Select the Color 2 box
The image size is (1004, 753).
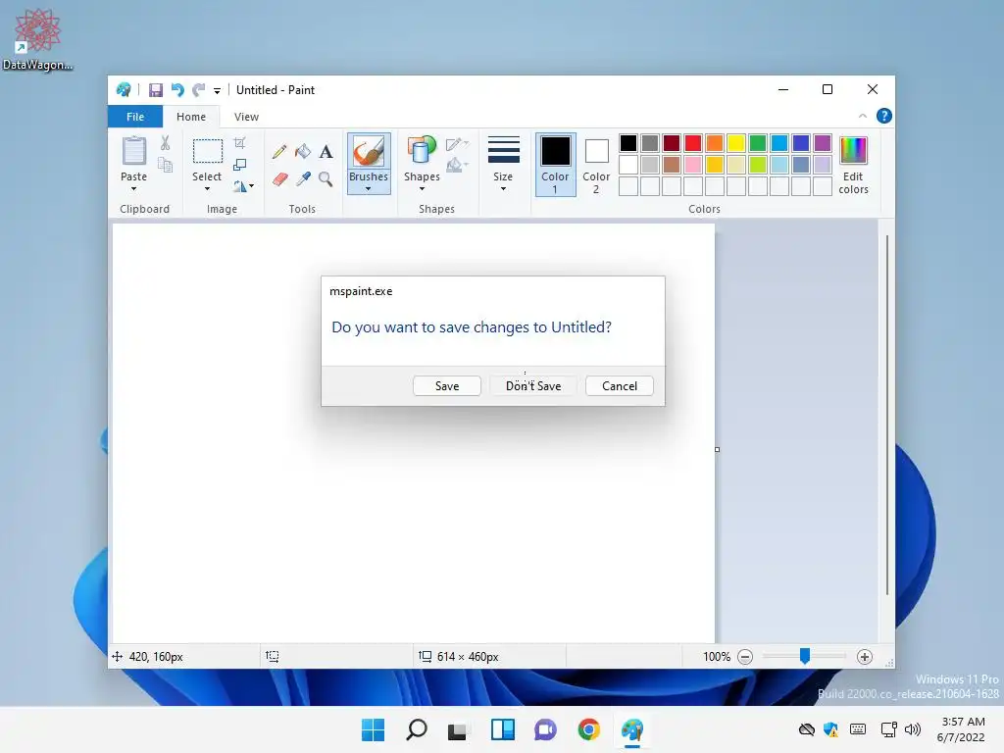coord(596,164)
